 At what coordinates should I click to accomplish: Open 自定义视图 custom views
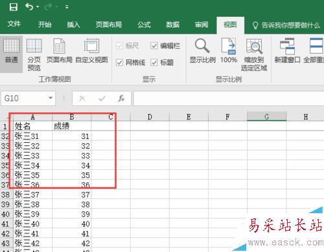click(91, 51)
